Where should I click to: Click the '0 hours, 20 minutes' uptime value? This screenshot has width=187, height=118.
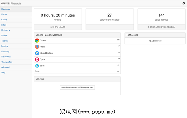[58, 15]
